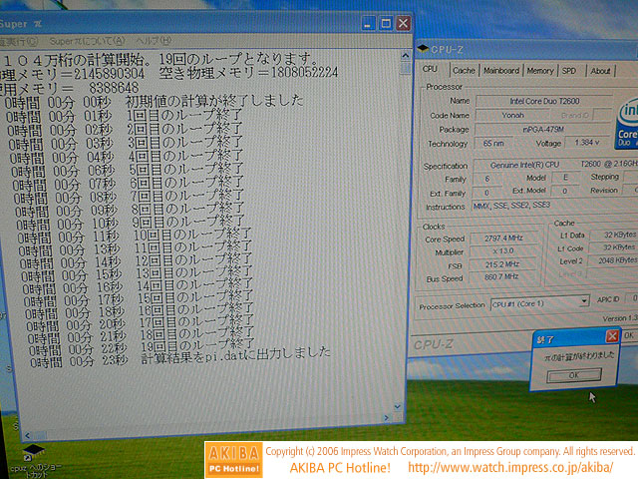Minimize the Super Pi window
This screenshot has width=638, height=479.
tap(366, 23)
